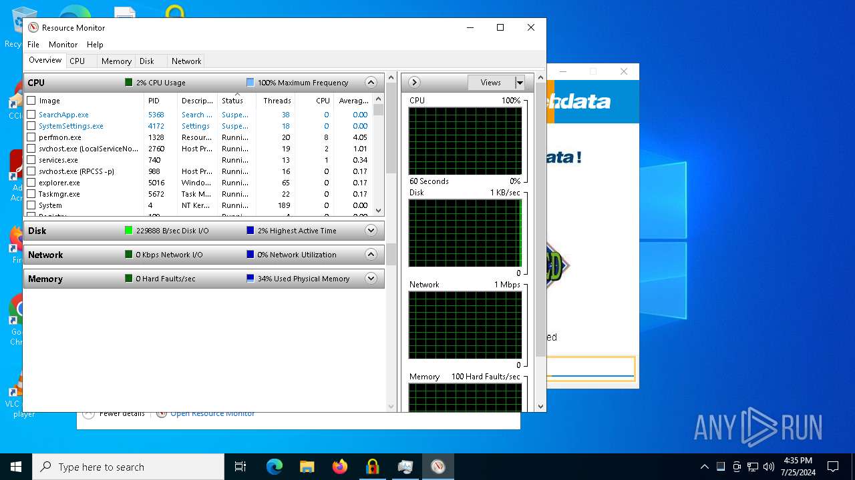Image resolution: width=855 pixels, height=480 pixels.
Task: Click the green Disk I/O indicator
Action: [x=129, y=231]
